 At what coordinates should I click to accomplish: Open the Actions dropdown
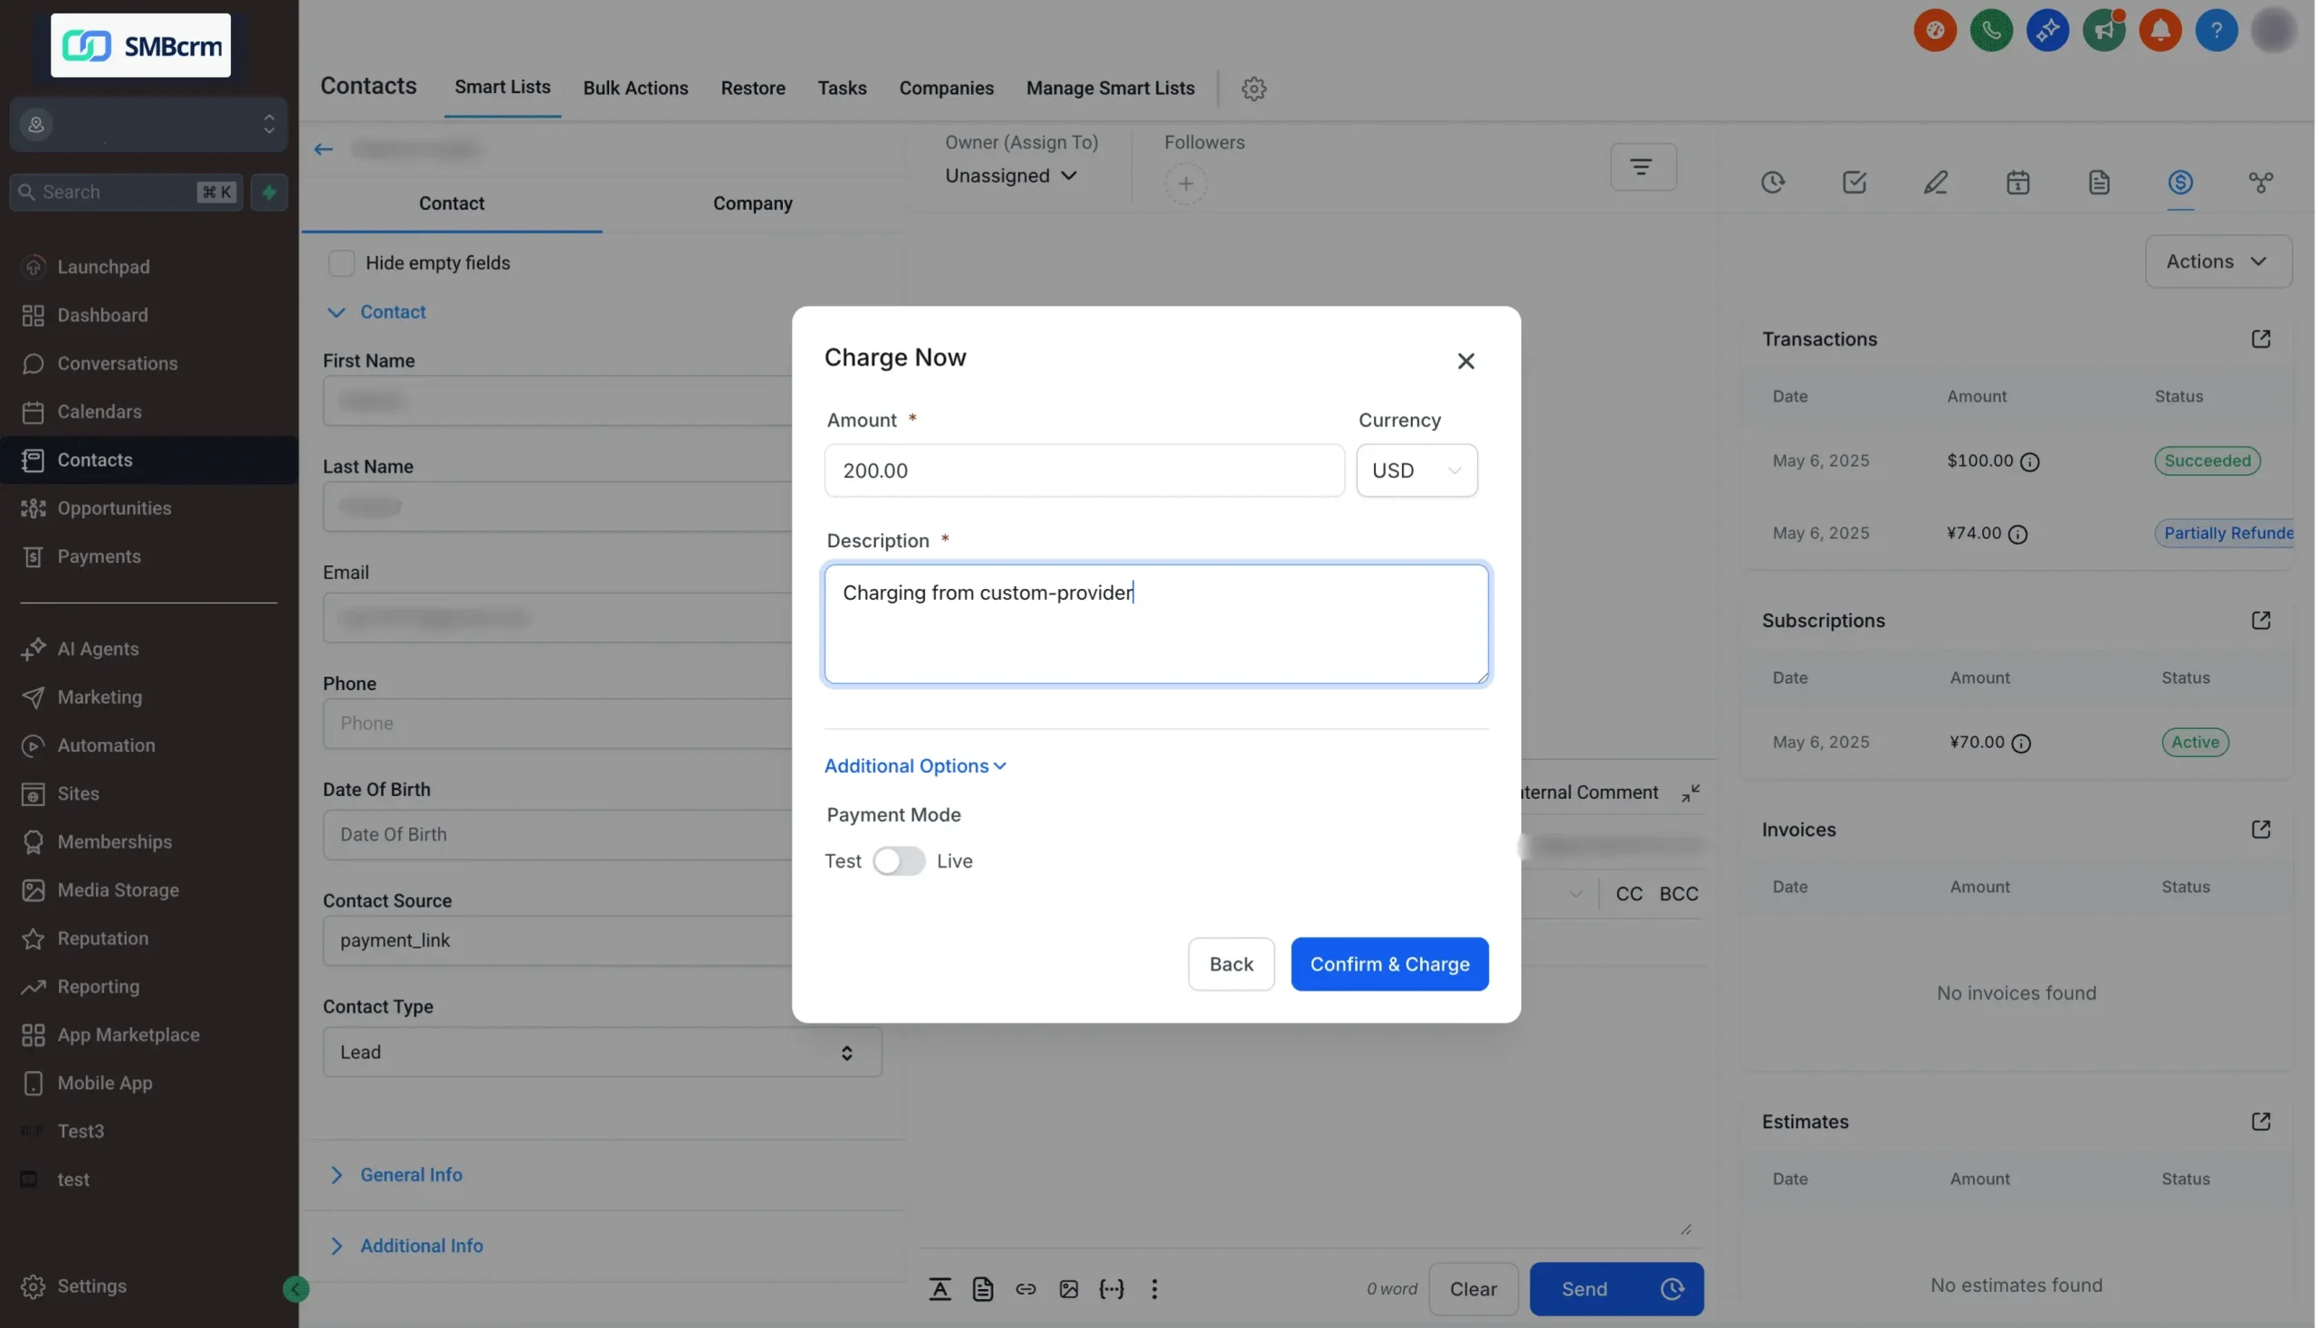[2217, 261]
